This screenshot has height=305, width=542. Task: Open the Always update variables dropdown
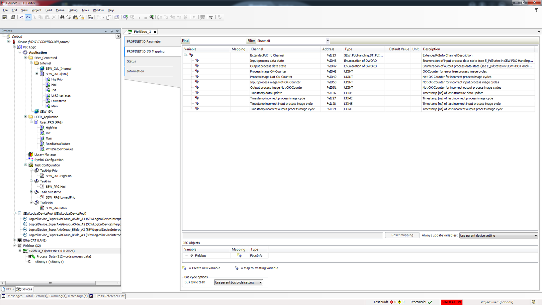tap(535, 236)
